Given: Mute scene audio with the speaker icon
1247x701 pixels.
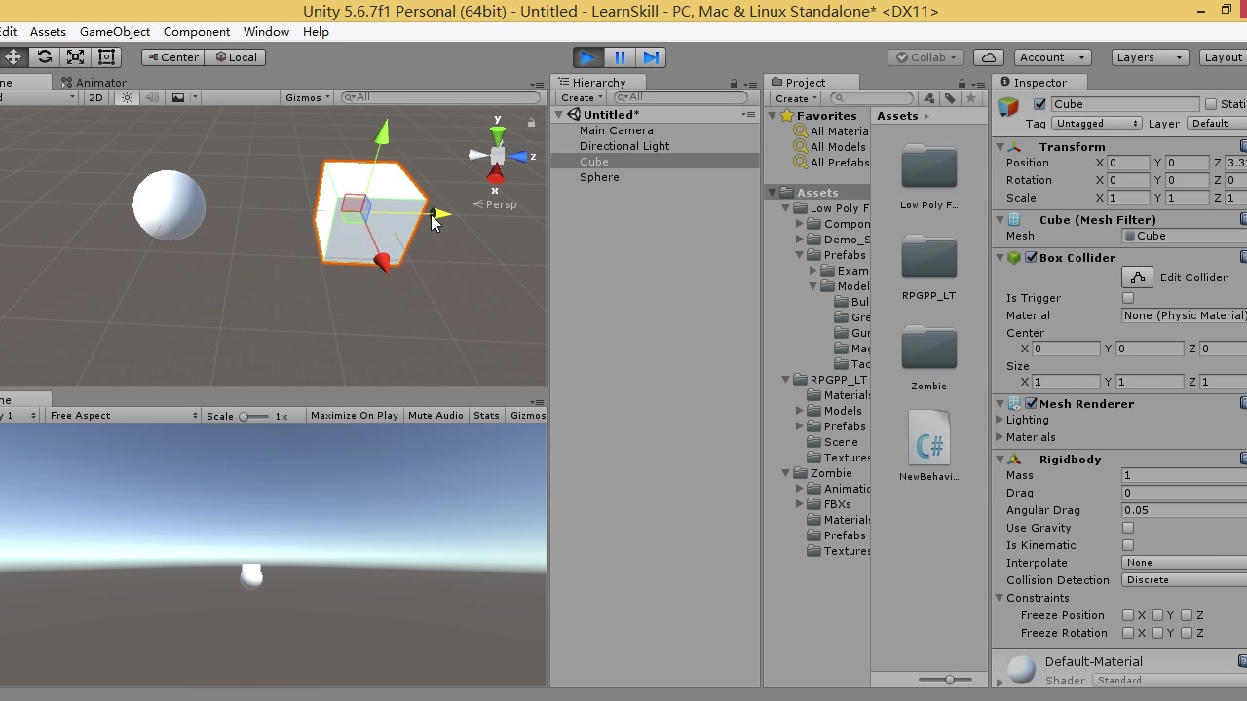Looking at the screenshot, I should click(x=151, y=97).
